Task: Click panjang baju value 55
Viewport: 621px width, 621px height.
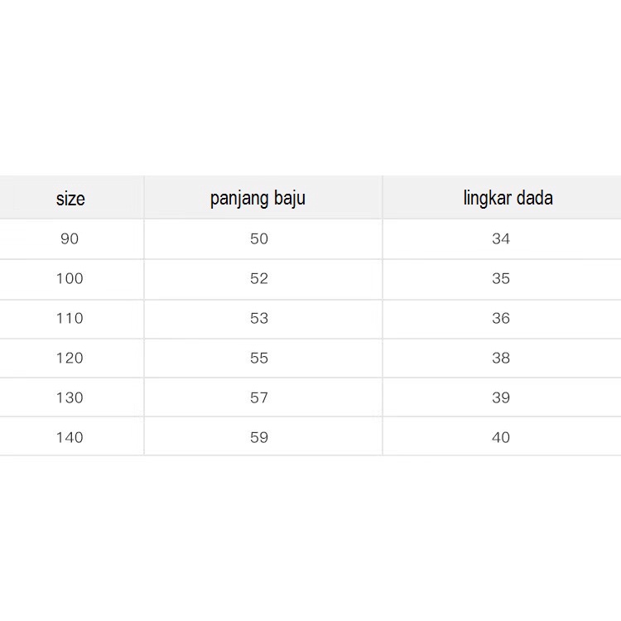Action: point(259,358)
